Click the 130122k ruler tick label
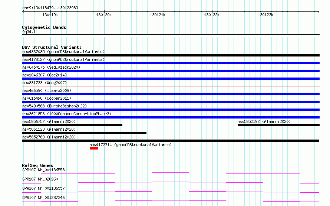 [212, 15]
